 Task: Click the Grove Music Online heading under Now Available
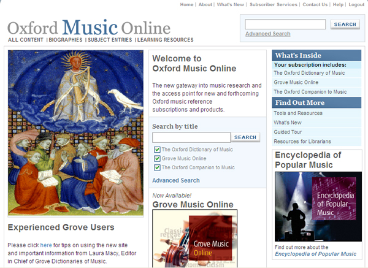[x=193, y=205]
